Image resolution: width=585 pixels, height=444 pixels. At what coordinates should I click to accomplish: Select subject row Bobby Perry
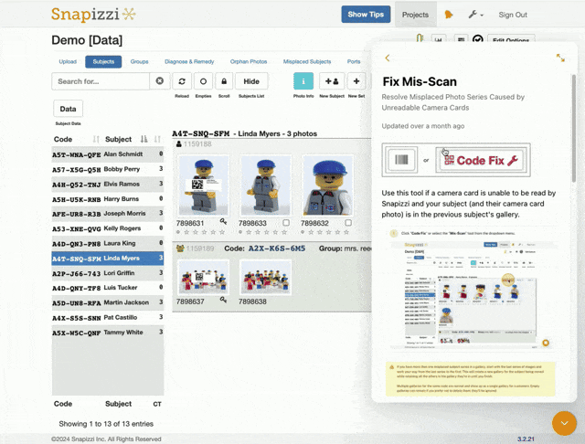[108, 169]
